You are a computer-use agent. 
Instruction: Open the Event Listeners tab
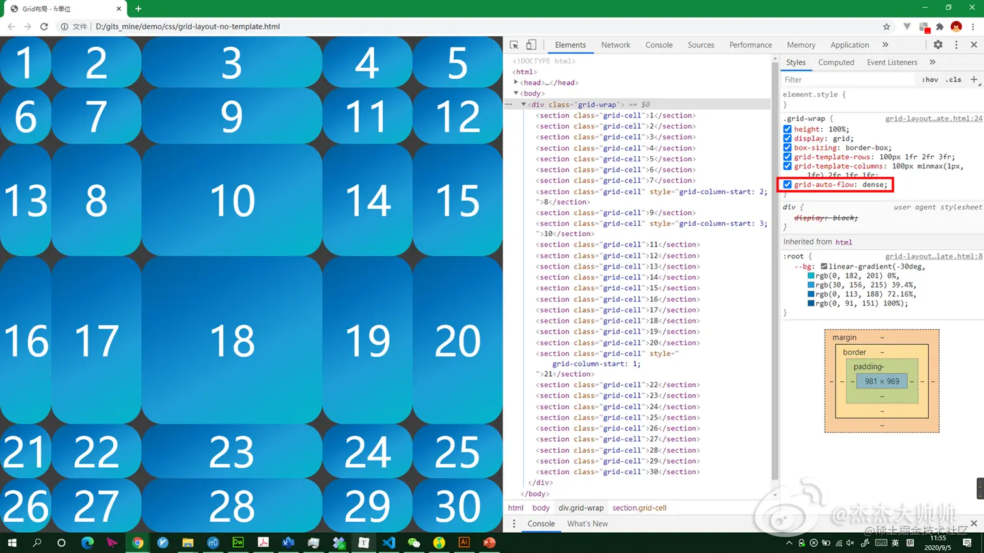pyautogui.click(x=892, y=62)
